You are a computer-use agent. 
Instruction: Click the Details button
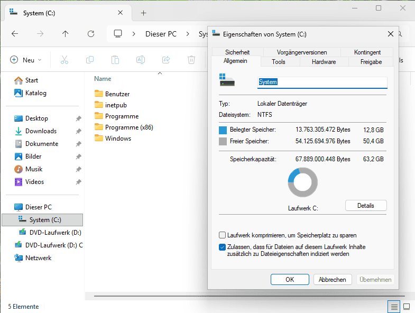point(365,206)
